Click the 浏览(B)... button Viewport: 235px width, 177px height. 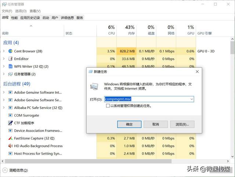182,124
